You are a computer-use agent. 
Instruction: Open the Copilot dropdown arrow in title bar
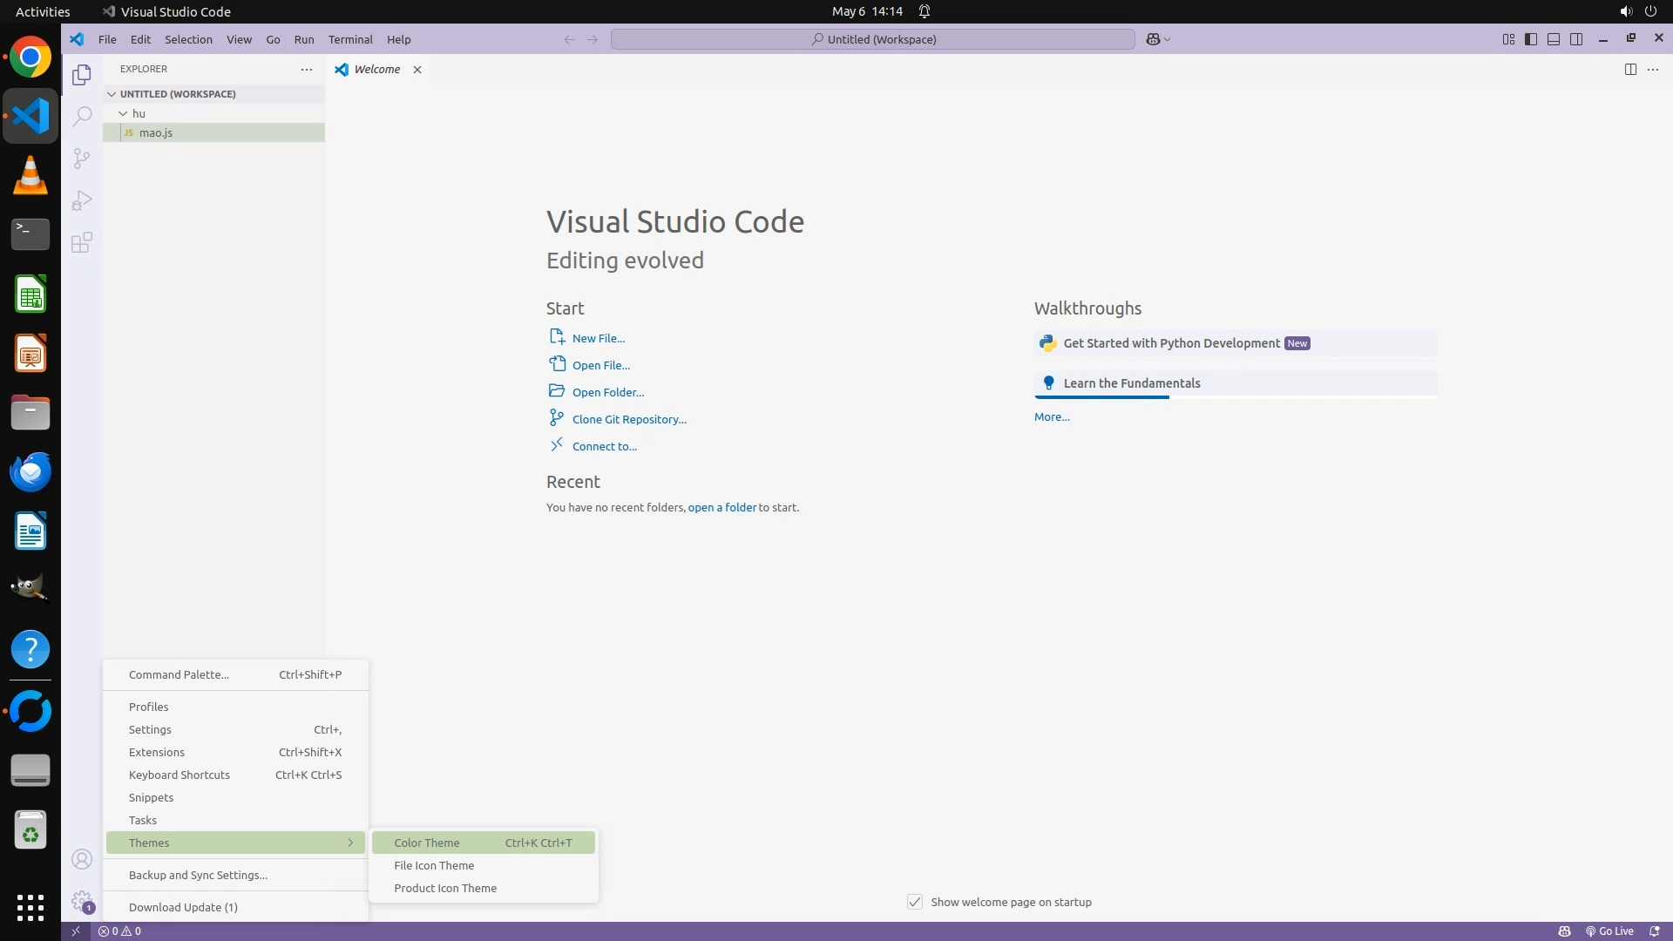point(1168,40)
